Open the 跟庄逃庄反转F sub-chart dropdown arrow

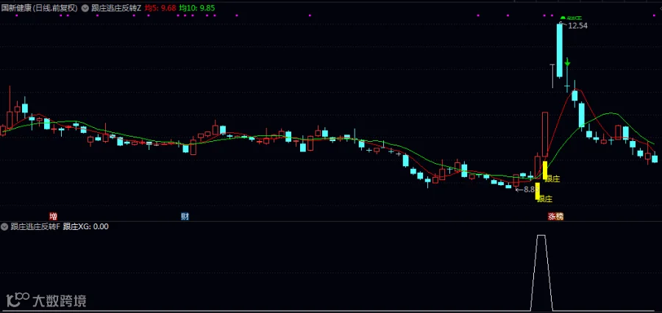coord(5,226)
